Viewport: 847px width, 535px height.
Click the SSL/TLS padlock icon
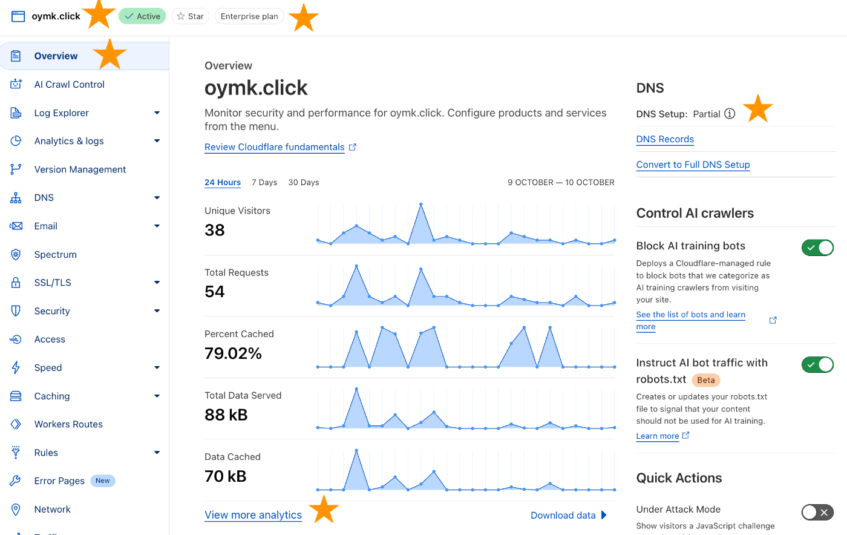16,283
